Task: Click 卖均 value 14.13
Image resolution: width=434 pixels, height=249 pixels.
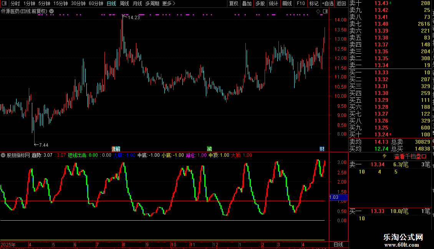Action: (381, 142)
